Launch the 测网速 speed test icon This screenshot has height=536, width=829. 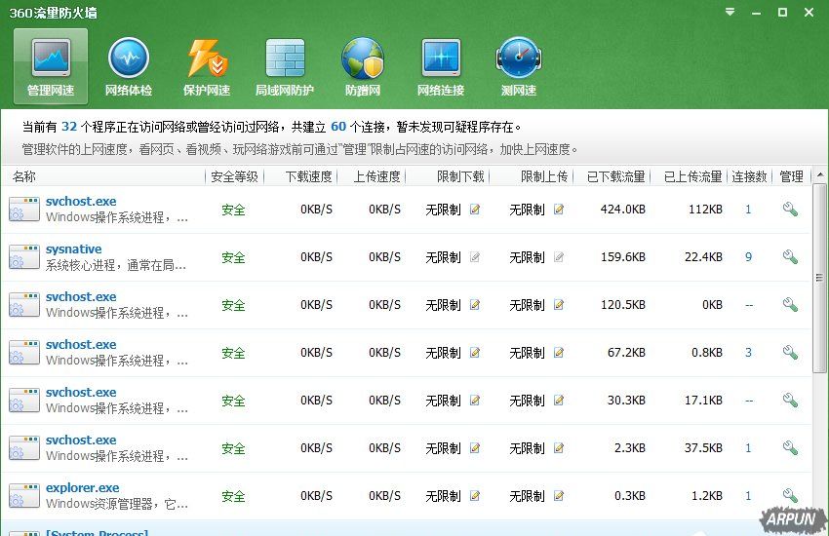[x=518, y=66]
